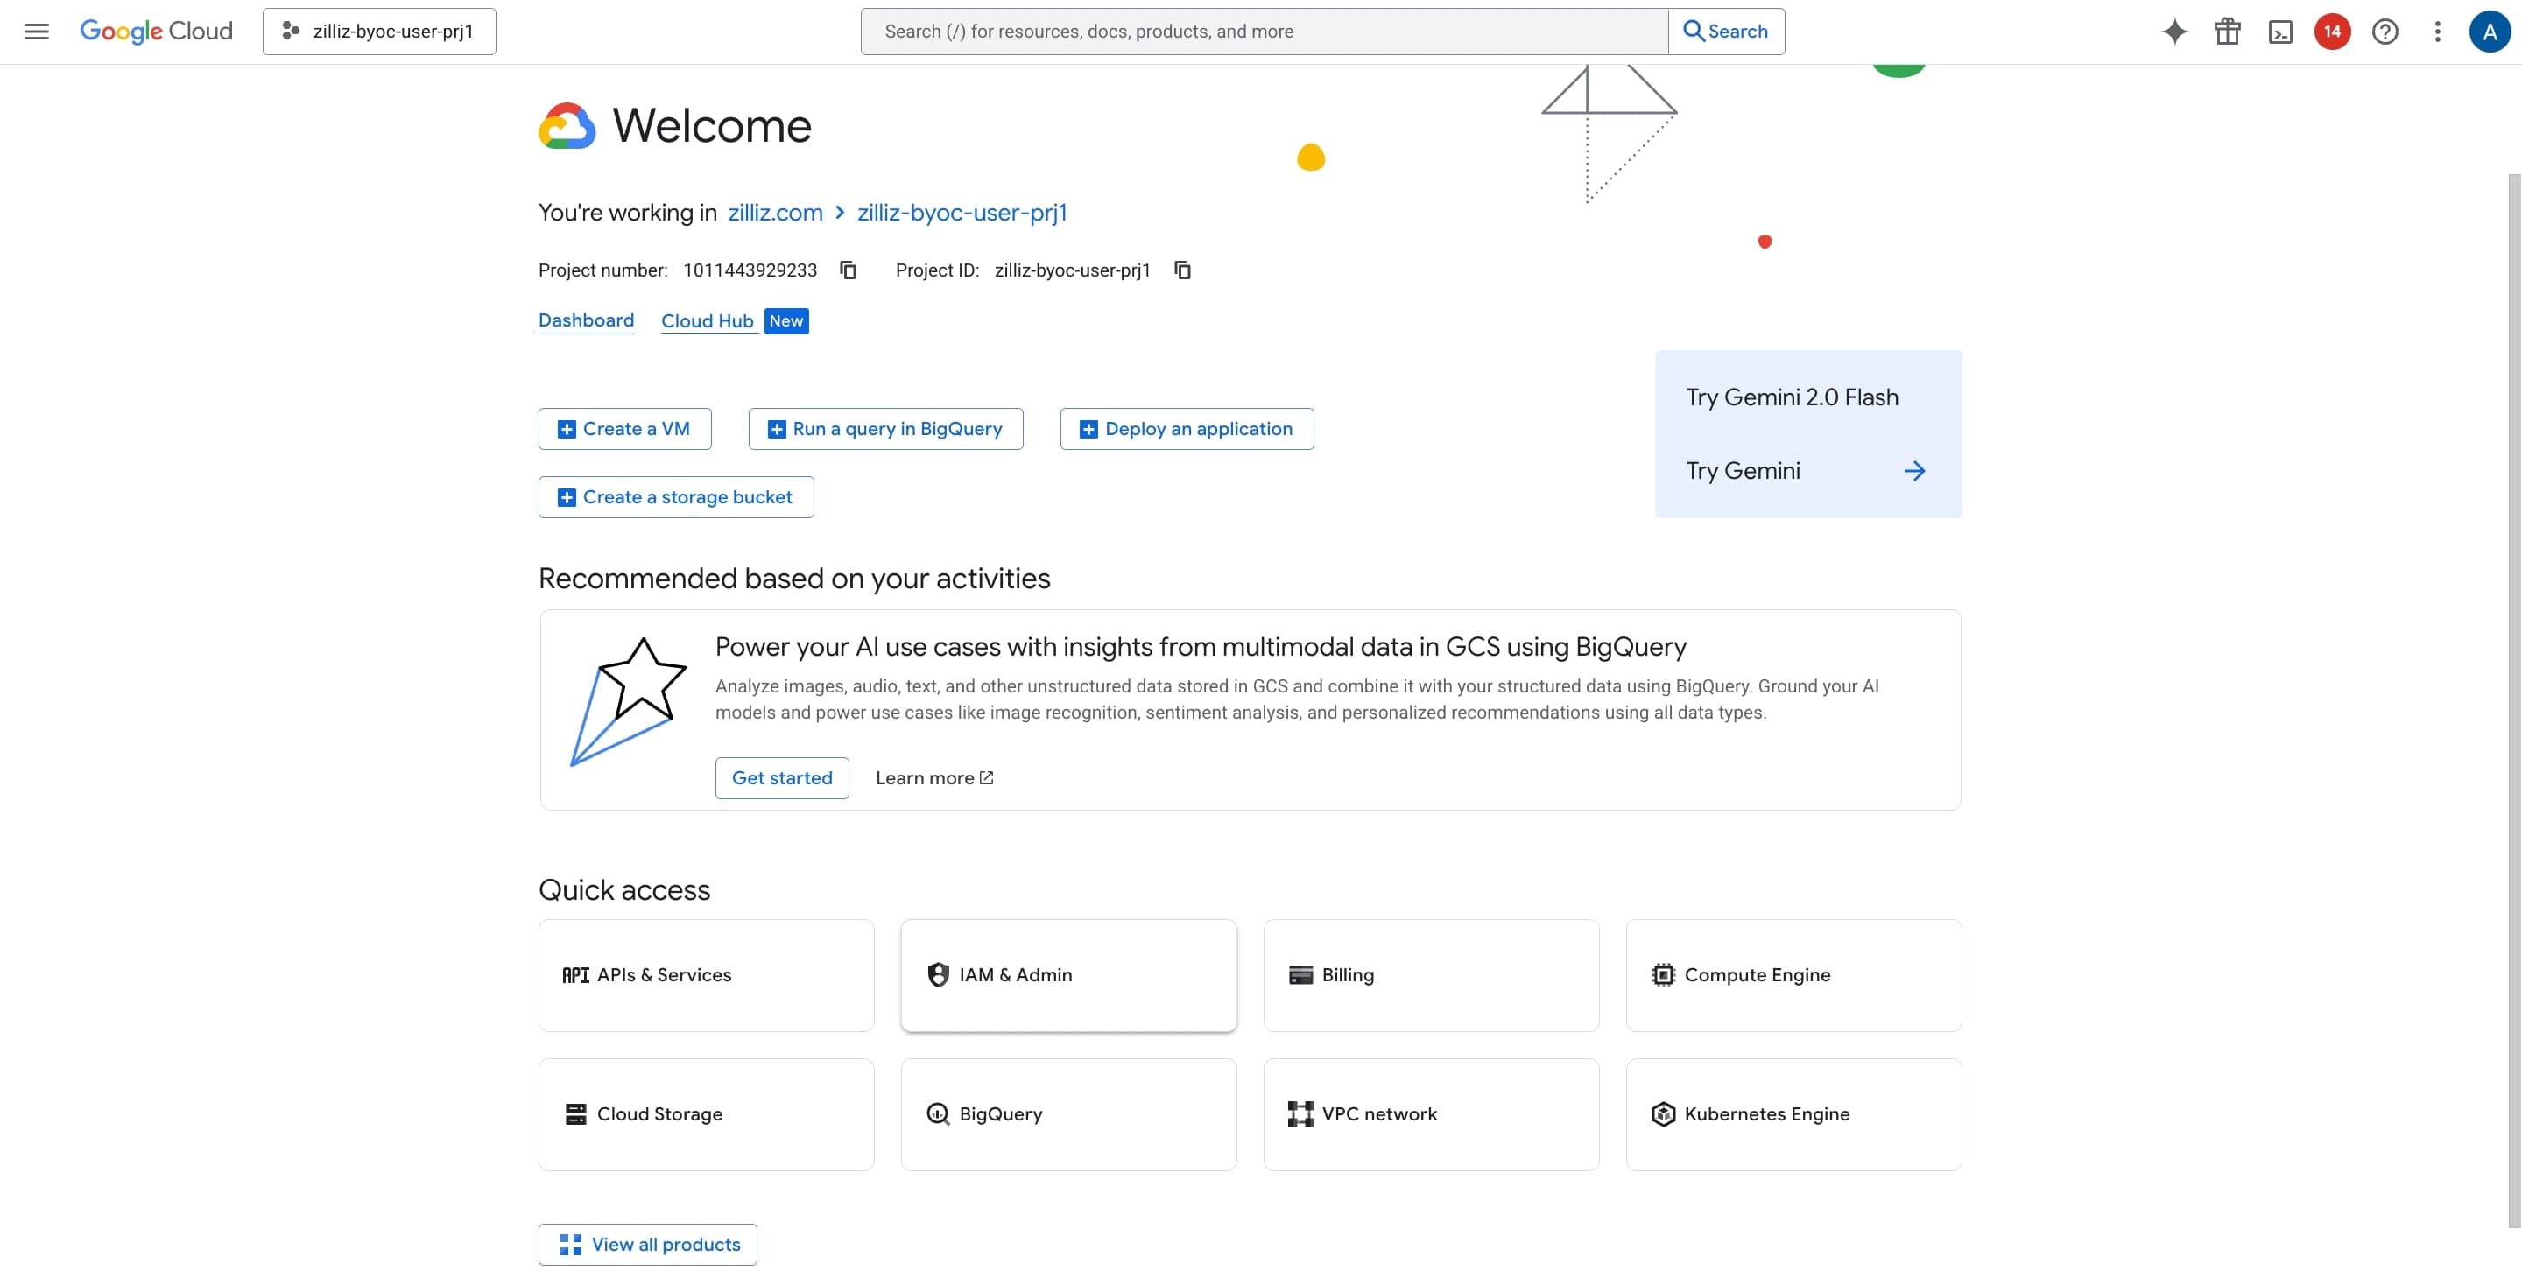This screenshot has width=2522, height=1271.
Task: Click the BigQuery recommendation headline
Action: [1201, 647]
